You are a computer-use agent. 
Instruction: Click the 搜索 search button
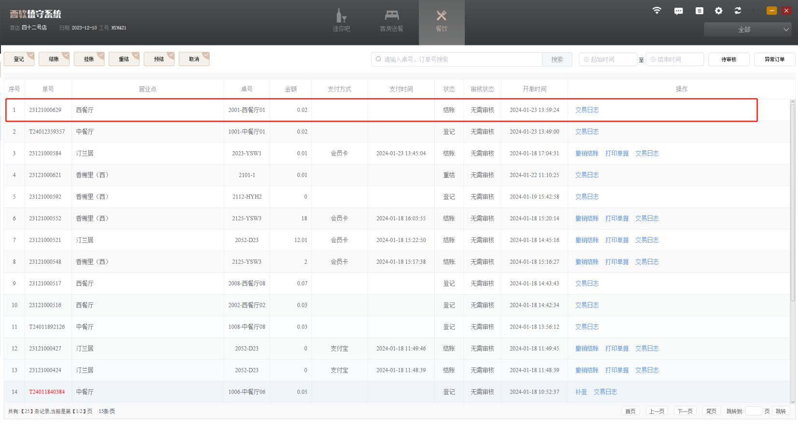click(x=557, y=59)
